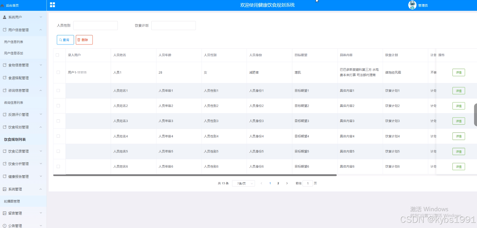The width and height of the screenshot is (477, 228).
Task: Open 详情 for the 人员姓名3 row
Action: coord(459,121)
